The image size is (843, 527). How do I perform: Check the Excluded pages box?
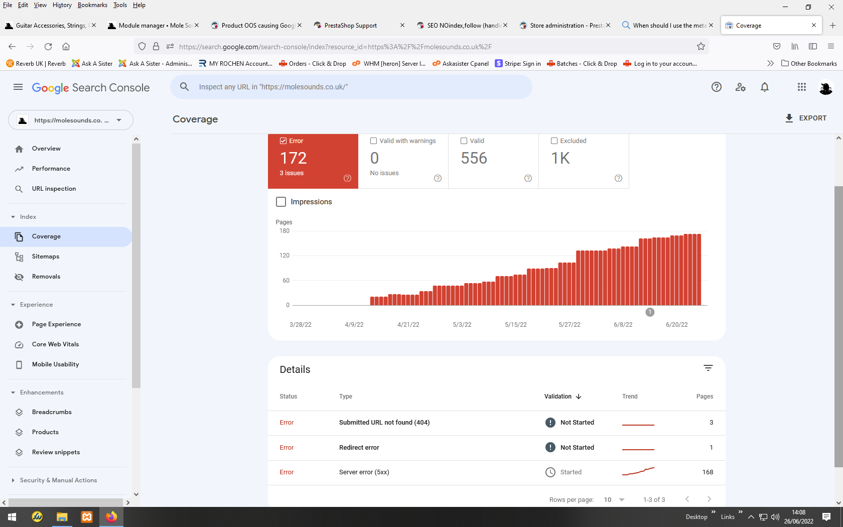tap(554, 141)
